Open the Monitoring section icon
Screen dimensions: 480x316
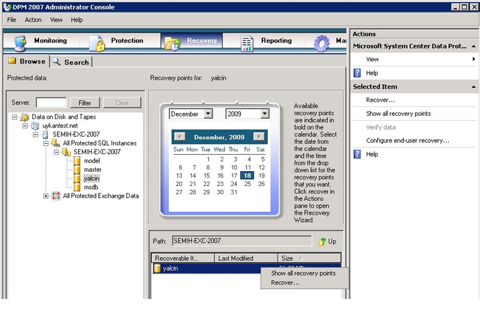point(20,43)
